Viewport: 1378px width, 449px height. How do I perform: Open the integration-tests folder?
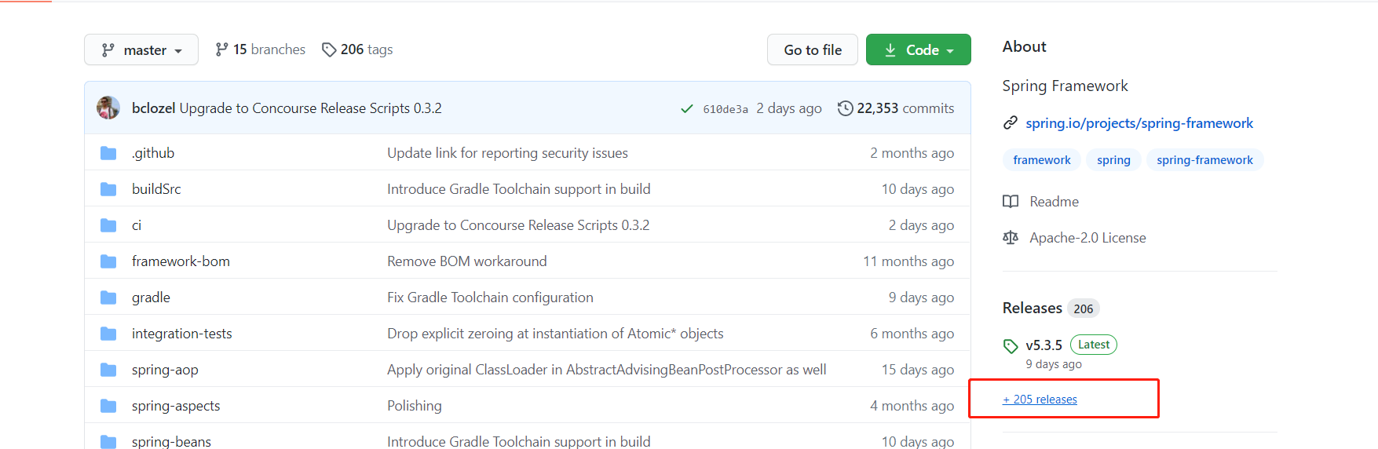tap(182, 334)
